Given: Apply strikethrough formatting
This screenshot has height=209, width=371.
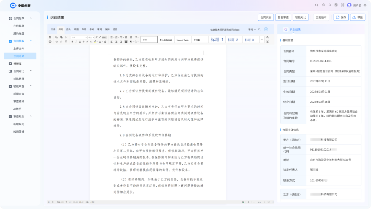Looking at the screenshot, I should point(83,42).
